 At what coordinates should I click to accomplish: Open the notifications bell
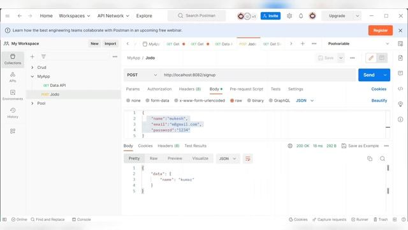tap(301, 16)
